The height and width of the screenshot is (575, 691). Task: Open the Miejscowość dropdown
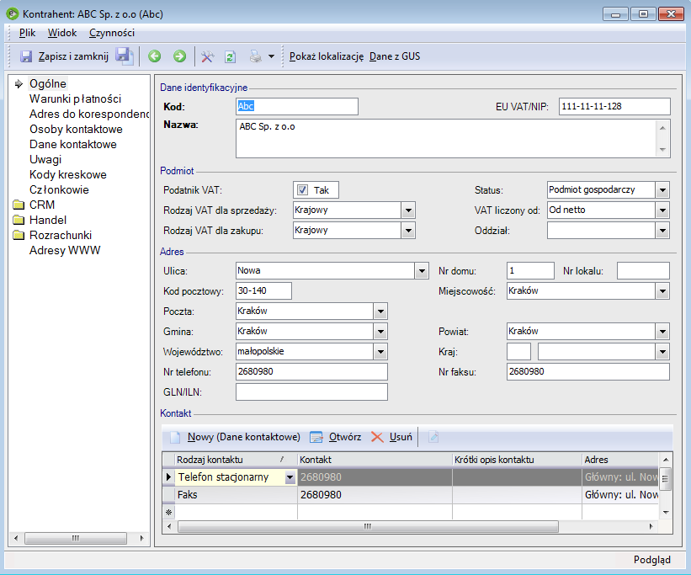click(x=662, y=291)
